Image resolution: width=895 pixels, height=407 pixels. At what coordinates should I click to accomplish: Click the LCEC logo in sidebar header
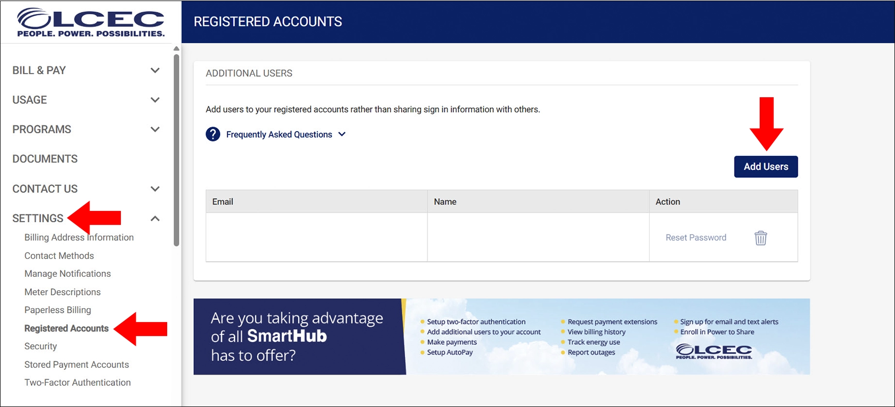[x=91, y=23]
